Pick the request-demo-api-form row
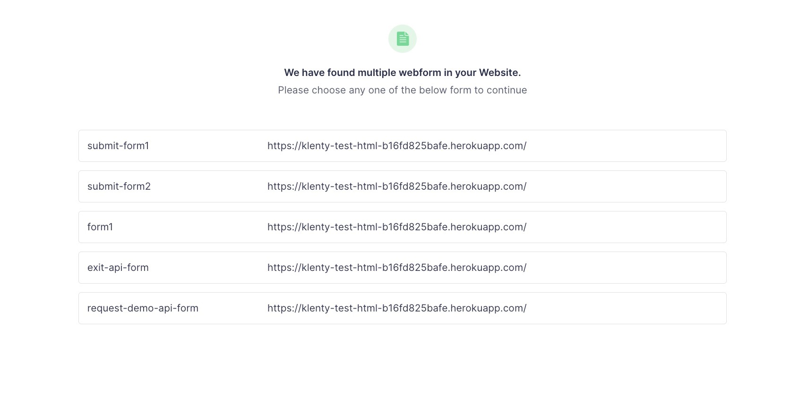Image resolution: width=790 pixels, height=404 pixels. coord(402,308)
